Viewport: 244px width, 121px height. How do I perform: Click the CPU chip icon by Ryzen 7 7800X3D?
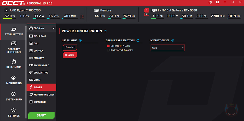(x=6, y=11)
